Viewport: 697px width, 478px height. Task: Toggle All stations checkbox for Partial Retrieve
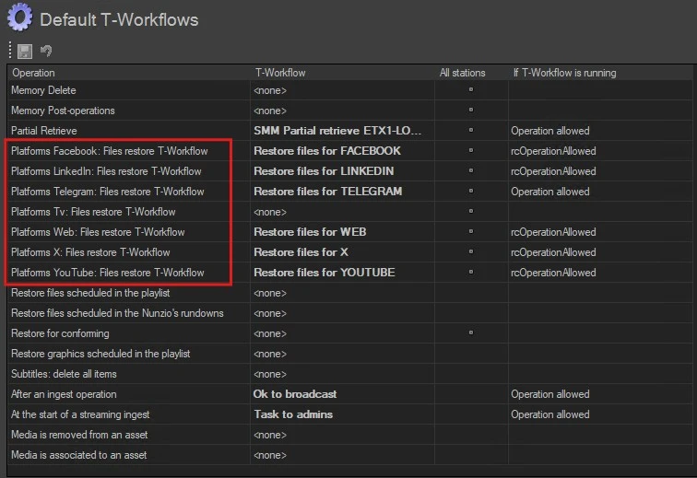coord(470,131)
